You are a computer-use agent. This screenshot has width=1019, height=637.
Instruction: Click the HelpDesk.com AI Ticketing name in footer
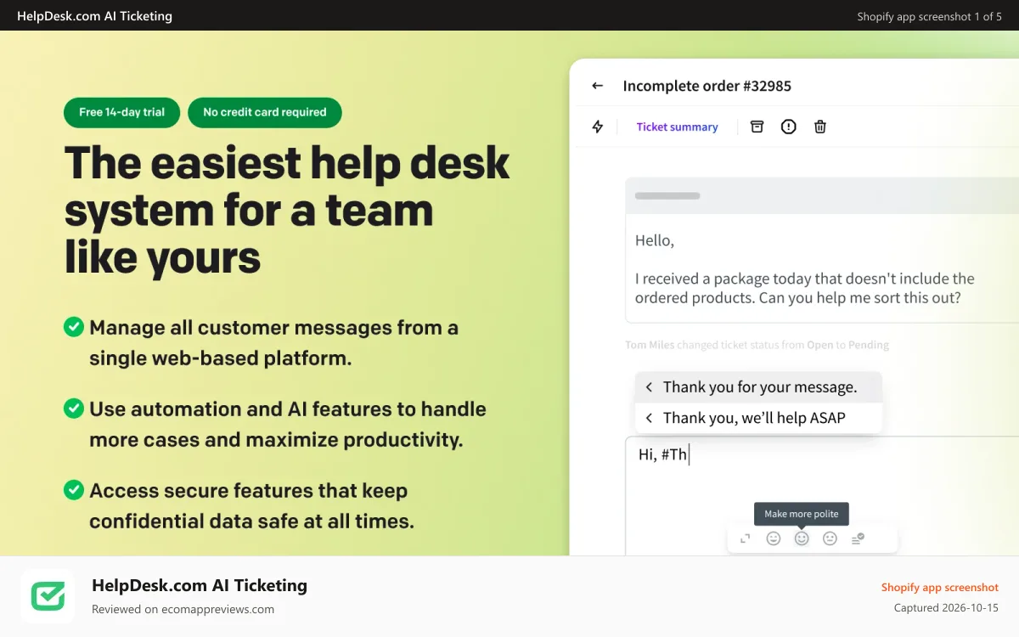(200, 585)
